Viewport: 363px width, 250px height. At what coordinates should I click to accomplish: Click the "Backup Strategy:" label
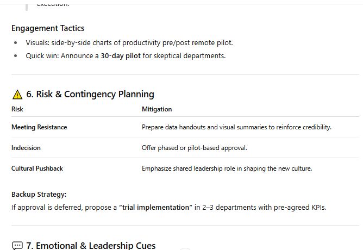[39, 195]
